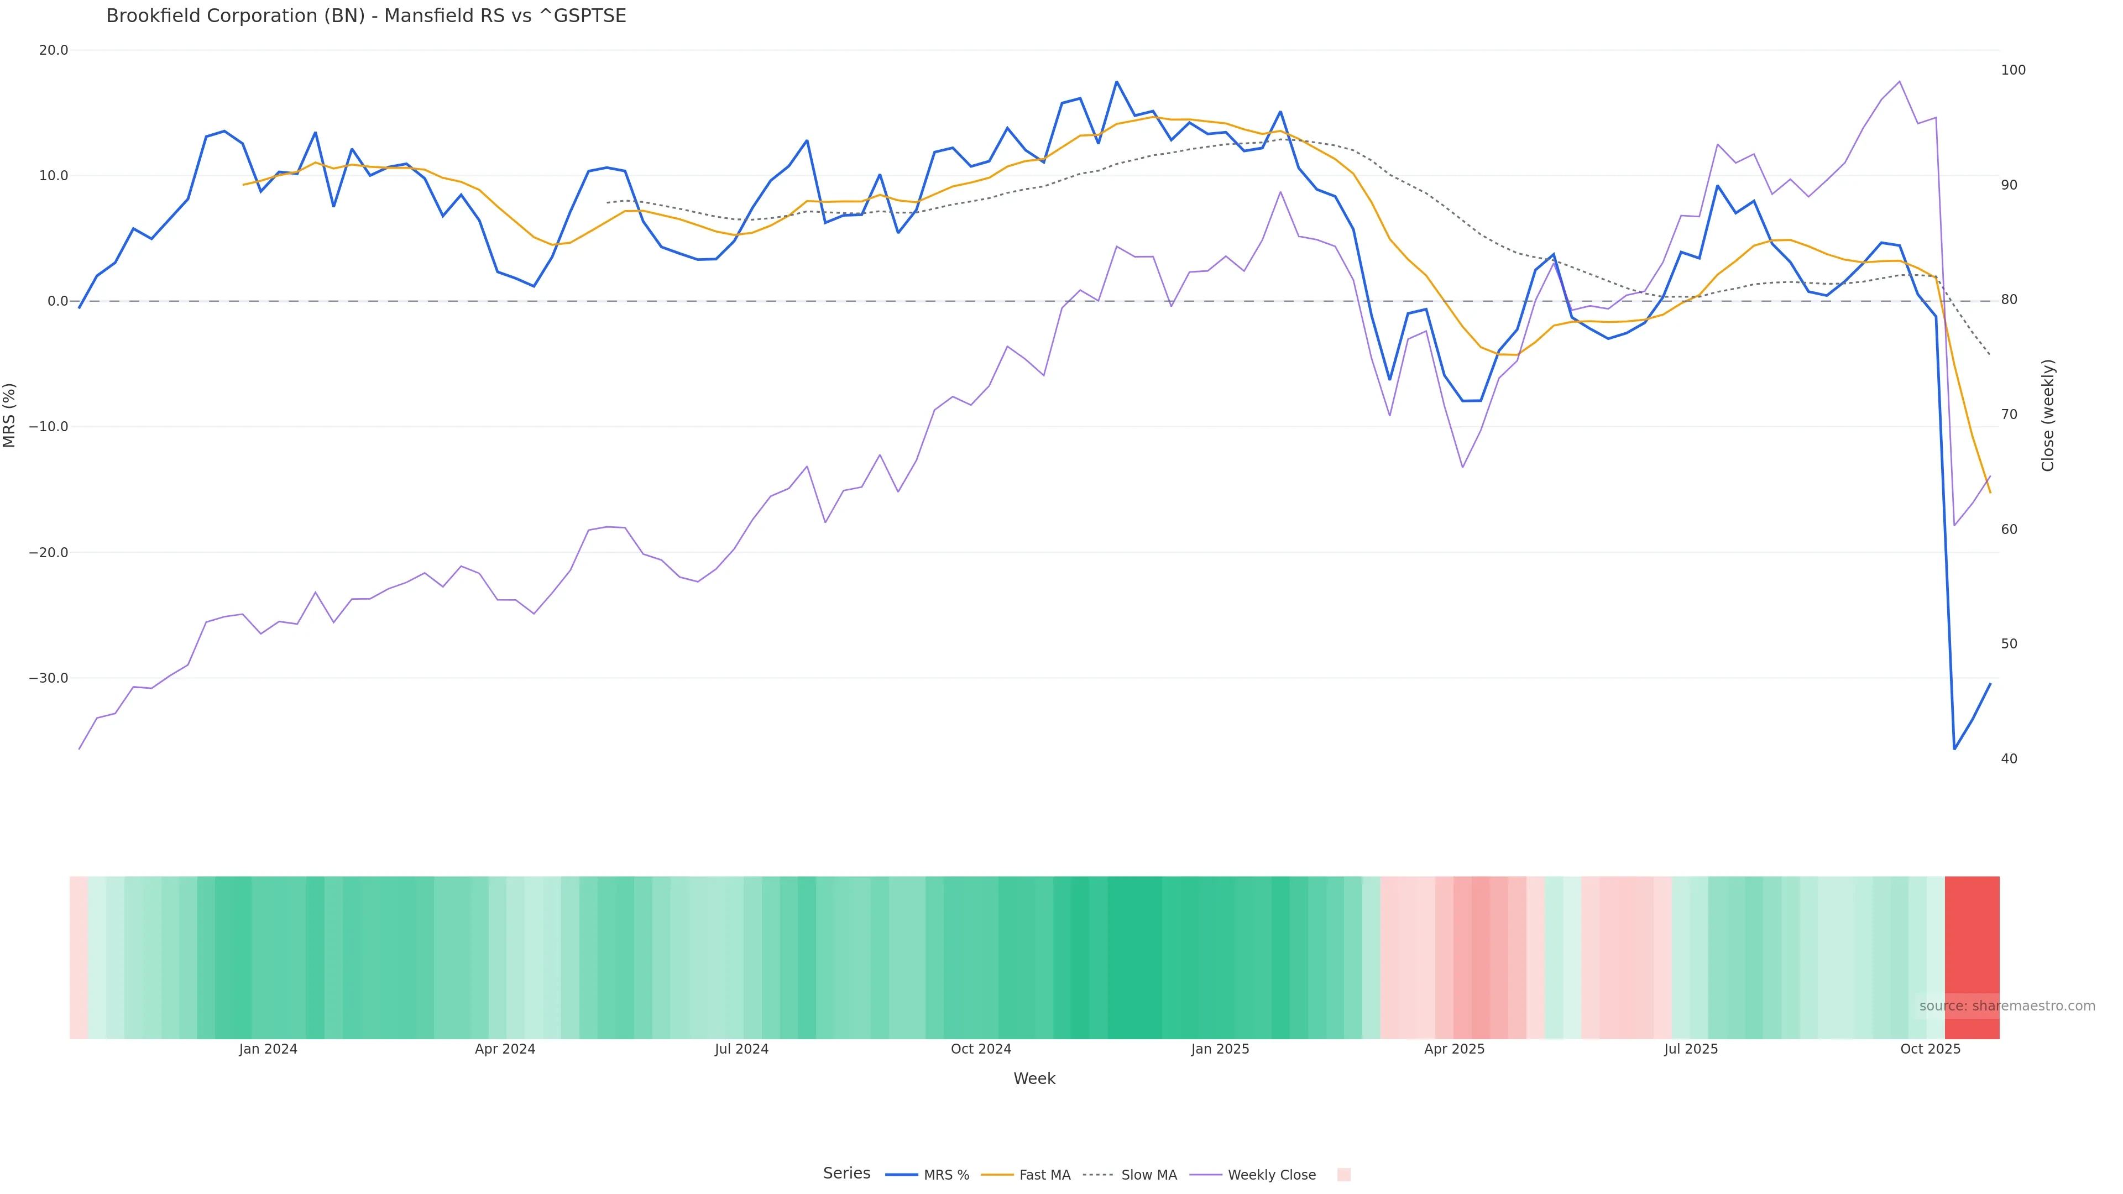The image size is (2123, 1194).
Task: Click the 20.0 tick on MRS axis
Action: click(x=54, y=50)
